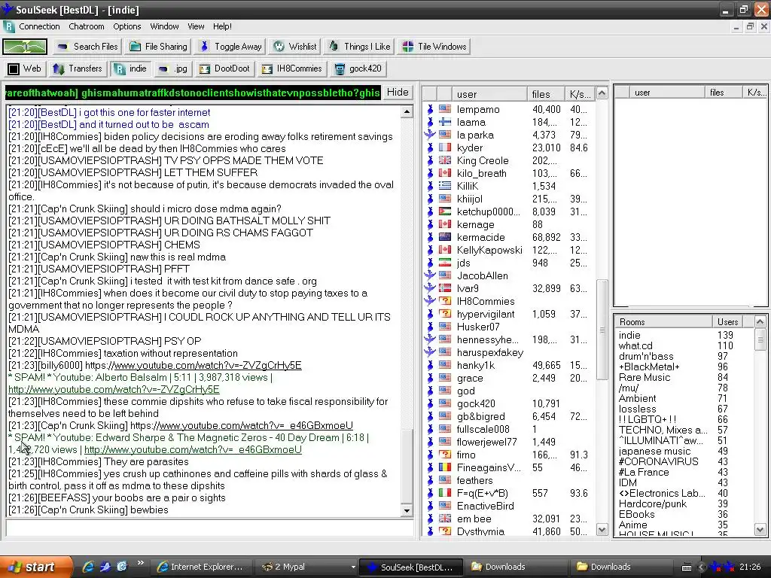This screenshot has height=578, width=771.
Task: Open Things I Like
Action: coord(359,47)
